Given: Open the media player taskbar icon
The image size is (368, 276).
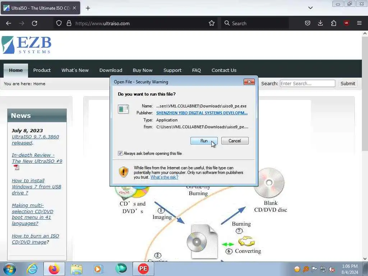Looking at the screenshot, I should [x=98, y=269].
